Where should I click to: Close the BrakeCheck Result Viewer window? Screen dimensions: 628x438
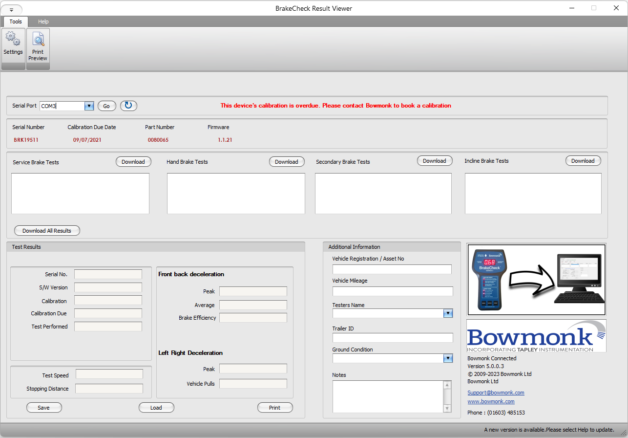pyautogui.click(x=616, y=8)
